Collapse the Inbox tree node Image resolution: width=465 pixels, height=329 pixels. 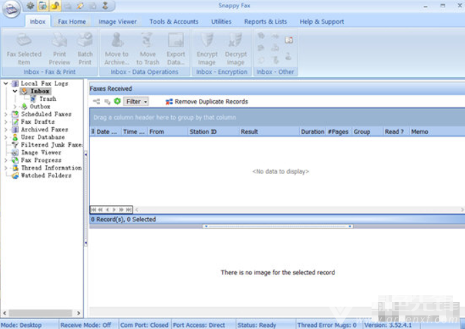(x=15, y=91)
